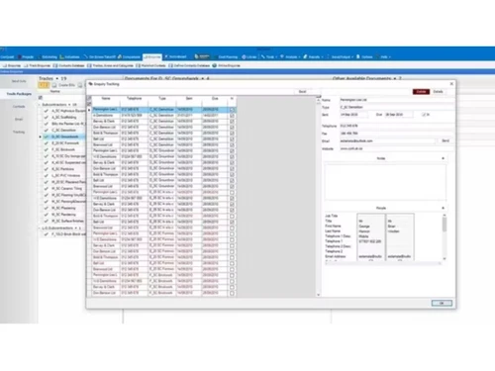
Task: Collapse the People section arrow
Action: [443, 208]
